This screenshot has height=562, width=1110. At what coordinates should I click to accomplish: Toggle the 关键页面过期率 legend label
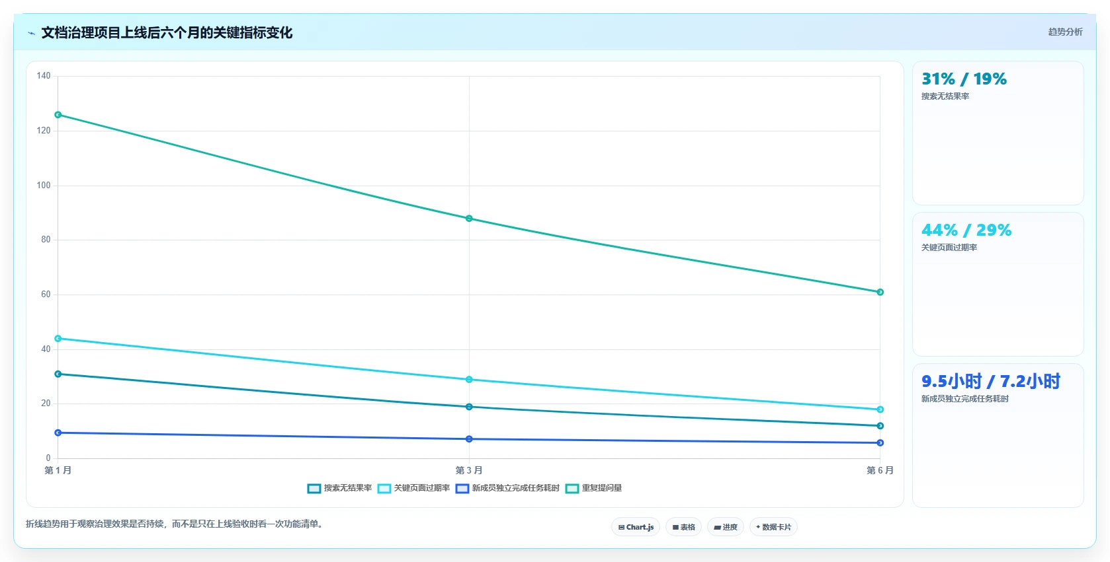click(422, 488)
